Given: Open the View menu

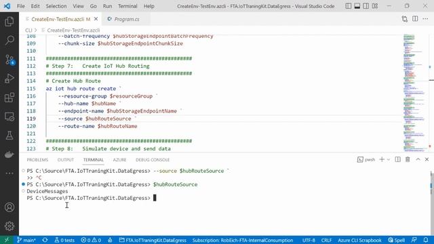Looking at the screenshot, I should coord(79,6).
